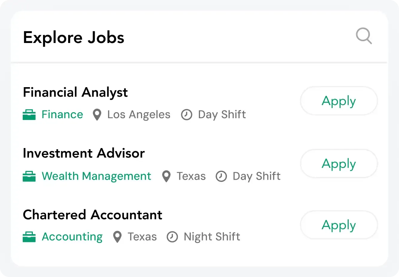Select the Financial Analyst job title
The image size is (399, 277).
coord(75,92)
